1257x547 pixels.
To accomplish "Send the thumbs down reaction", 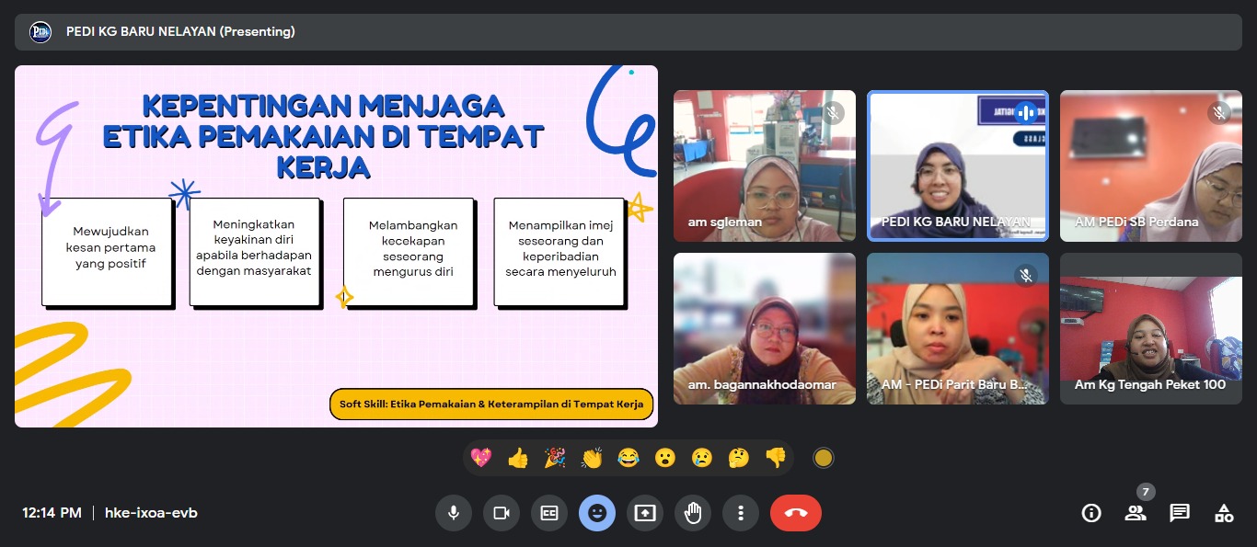I will pos(776,457).
